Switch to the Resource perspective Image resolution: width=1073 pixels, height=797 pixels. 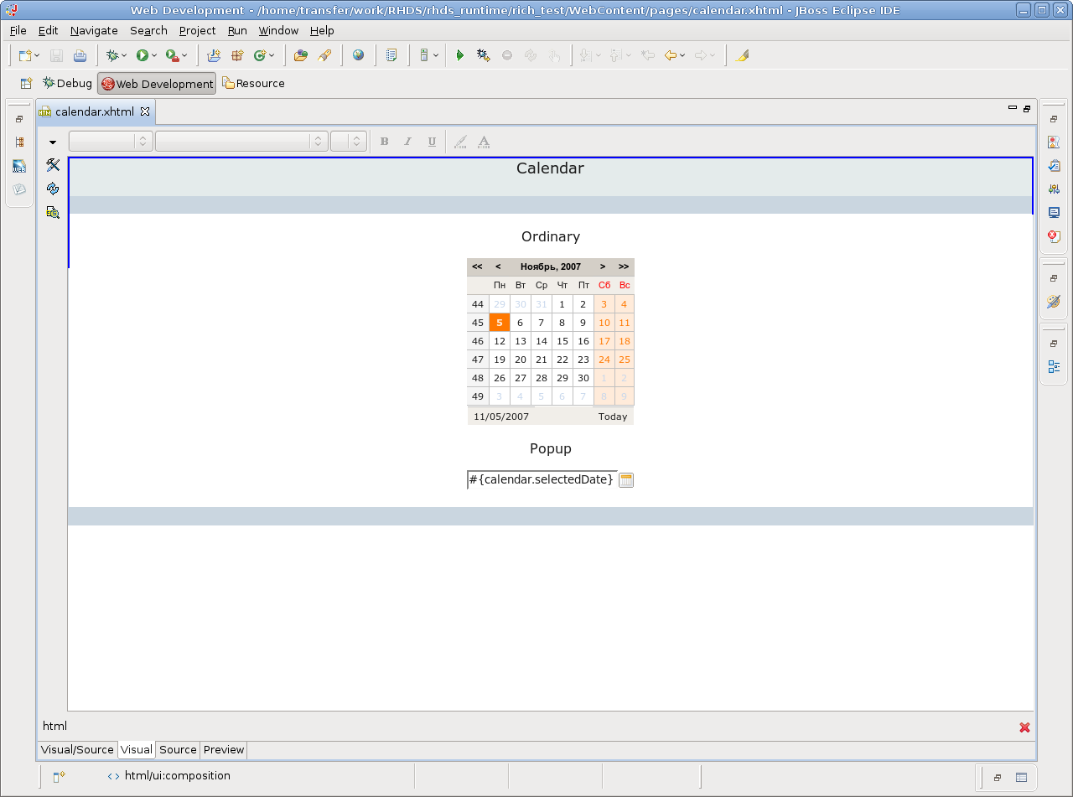coord(253,83)
